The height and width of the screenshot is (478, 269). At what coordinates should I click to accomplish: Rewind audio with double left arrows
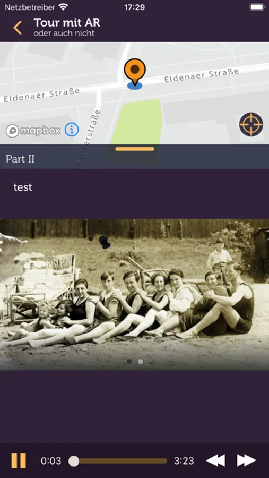coord(216,460)
